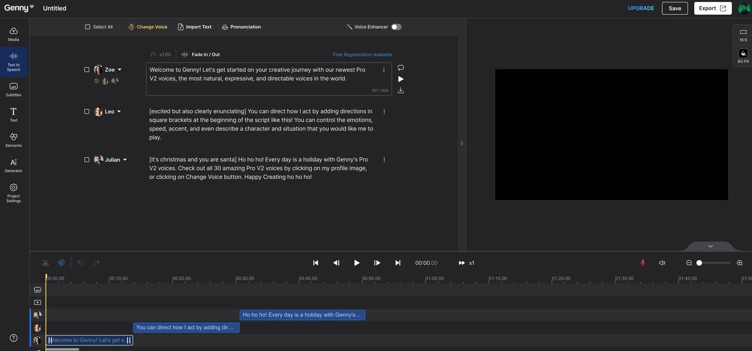Collapse the editor panel with side chevron

462,143
